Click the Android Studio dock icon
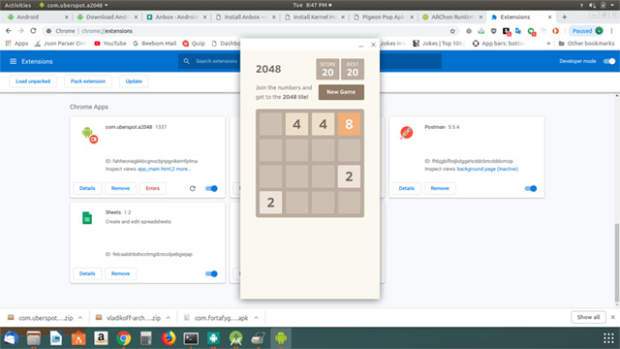 tap(236, 338)
